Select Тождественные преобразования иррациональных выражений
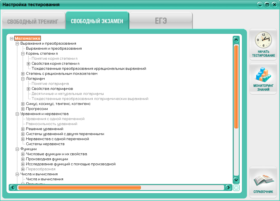Viewport: 280px width, 201px height. coord(89,69)
